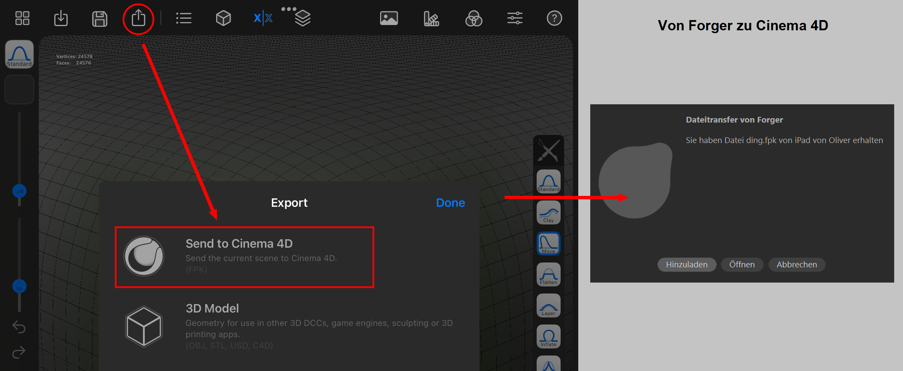Choose 3D Model export option
This screenshot has height=371, width=903.
(x=289, y=326)
